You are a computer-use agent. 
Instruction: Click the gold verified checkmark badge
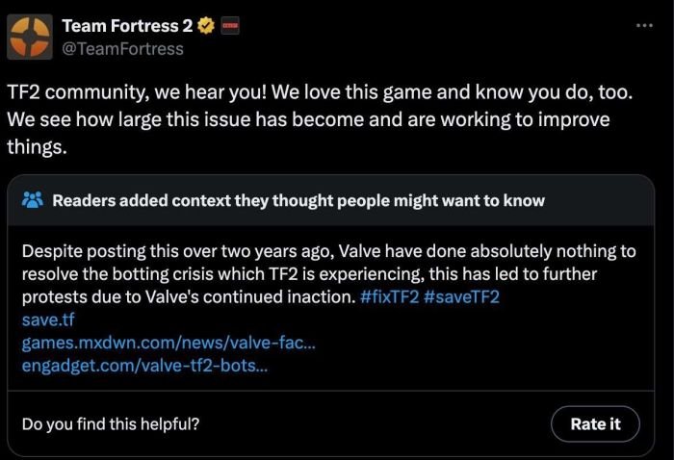[x=205, y=25]
